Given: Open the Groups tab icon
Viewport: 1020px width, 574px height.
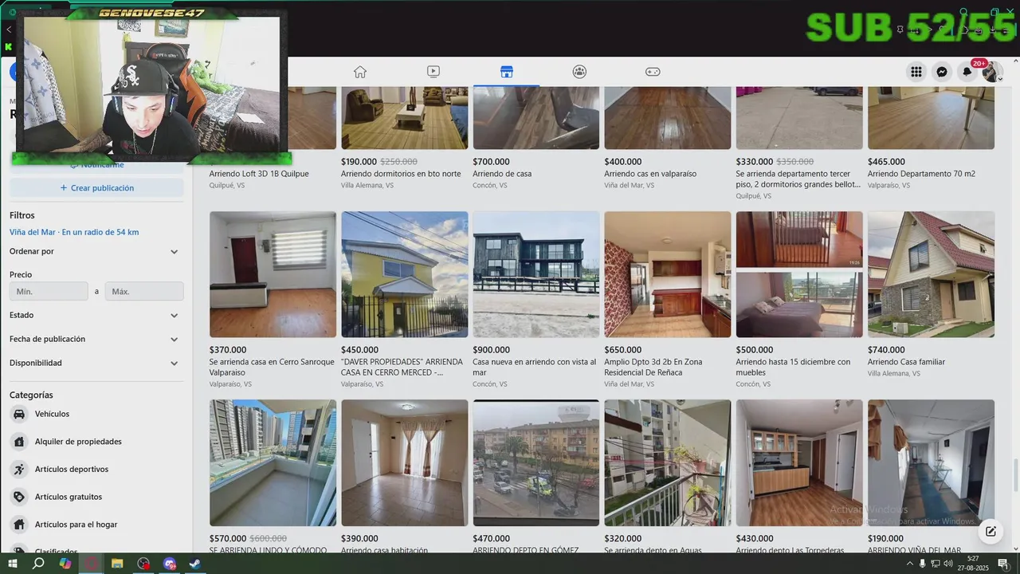Looking at the screenshot, I should (x=579, y=72).
